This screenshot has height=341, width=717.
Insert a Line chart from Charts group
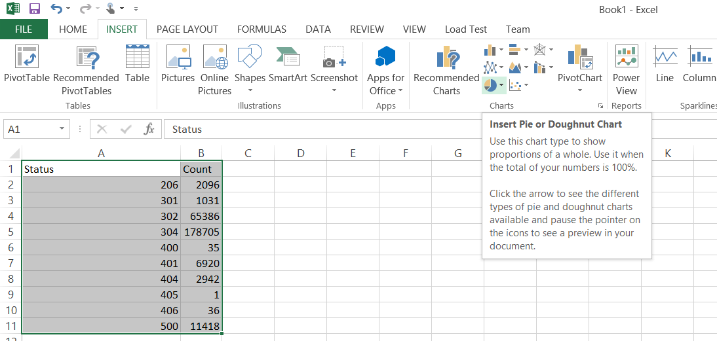tap(490, 67)
